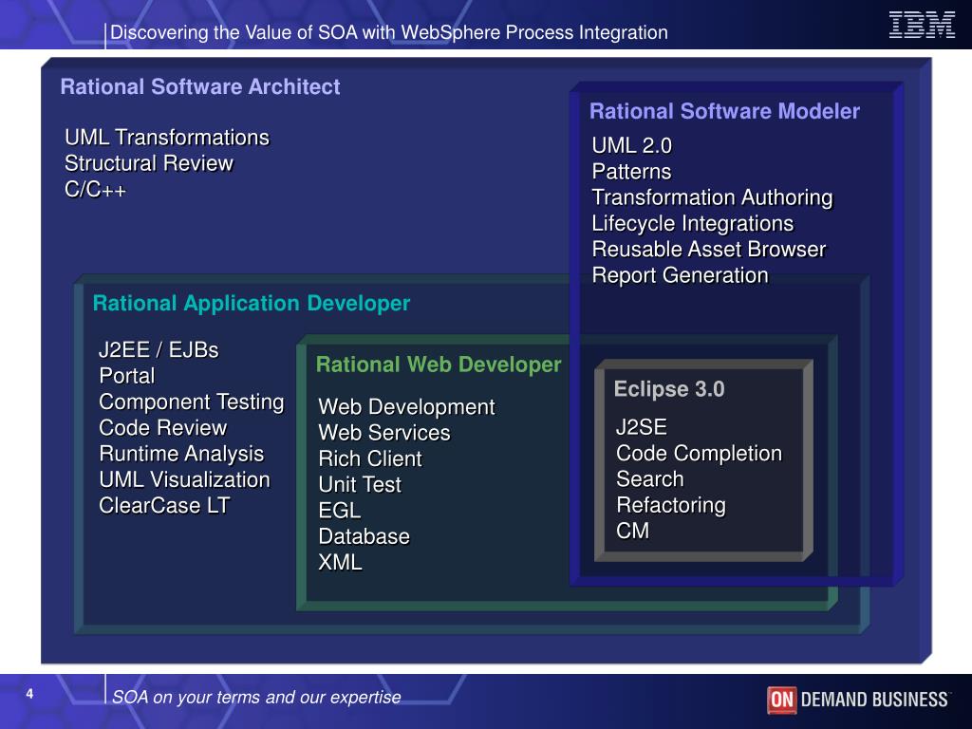Select the 'Rational Web Developer' heading
The height and width of the screenshot is (729, 972).
(x=439, y=364)
